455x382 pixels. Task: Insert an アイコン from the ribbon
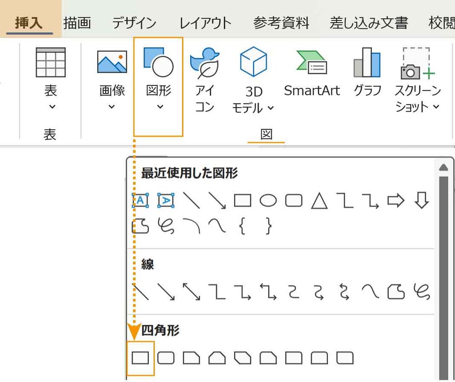point(204,80)
